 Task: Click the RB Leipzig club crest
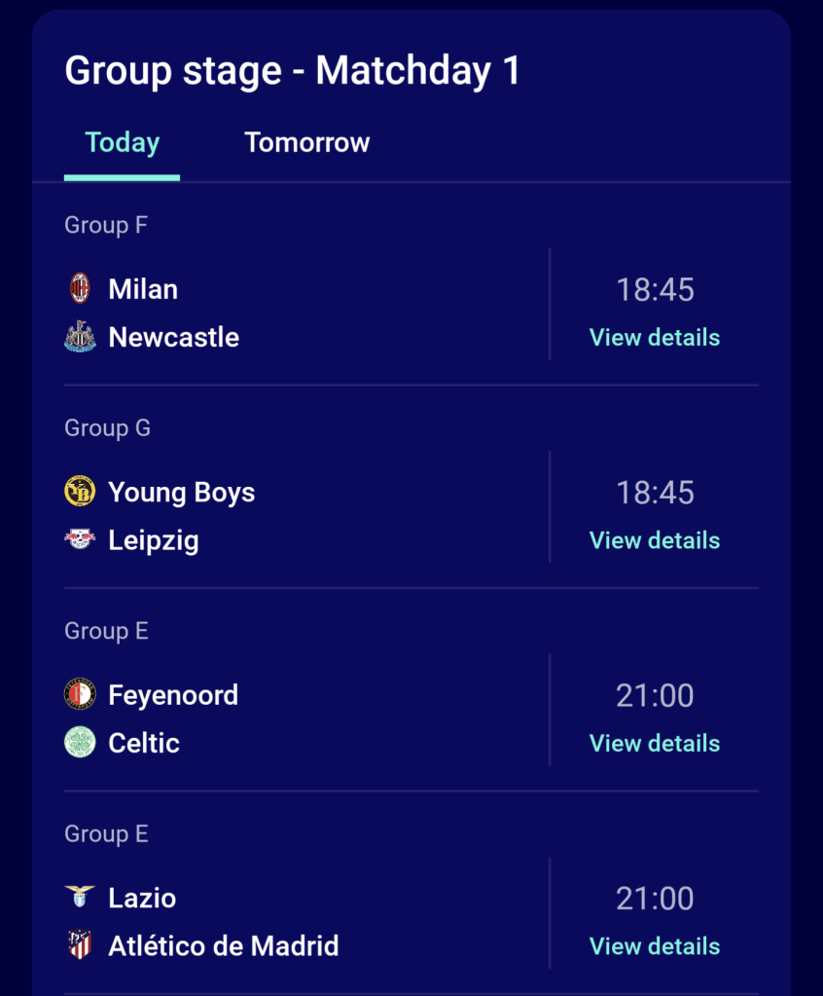coord(80,539)
